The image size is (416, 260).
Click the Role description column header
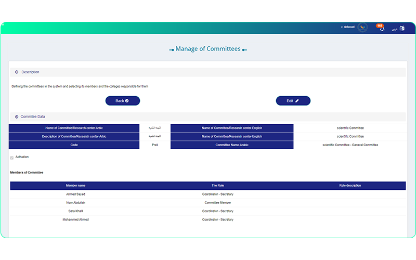[349, 186]
